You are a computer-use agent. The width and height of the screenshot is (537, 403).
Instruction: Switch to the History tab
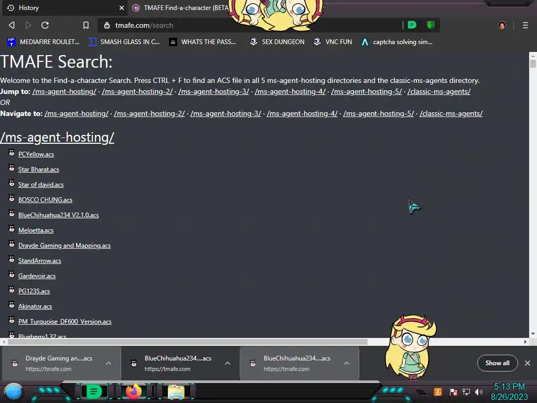[x=63, y=7]
